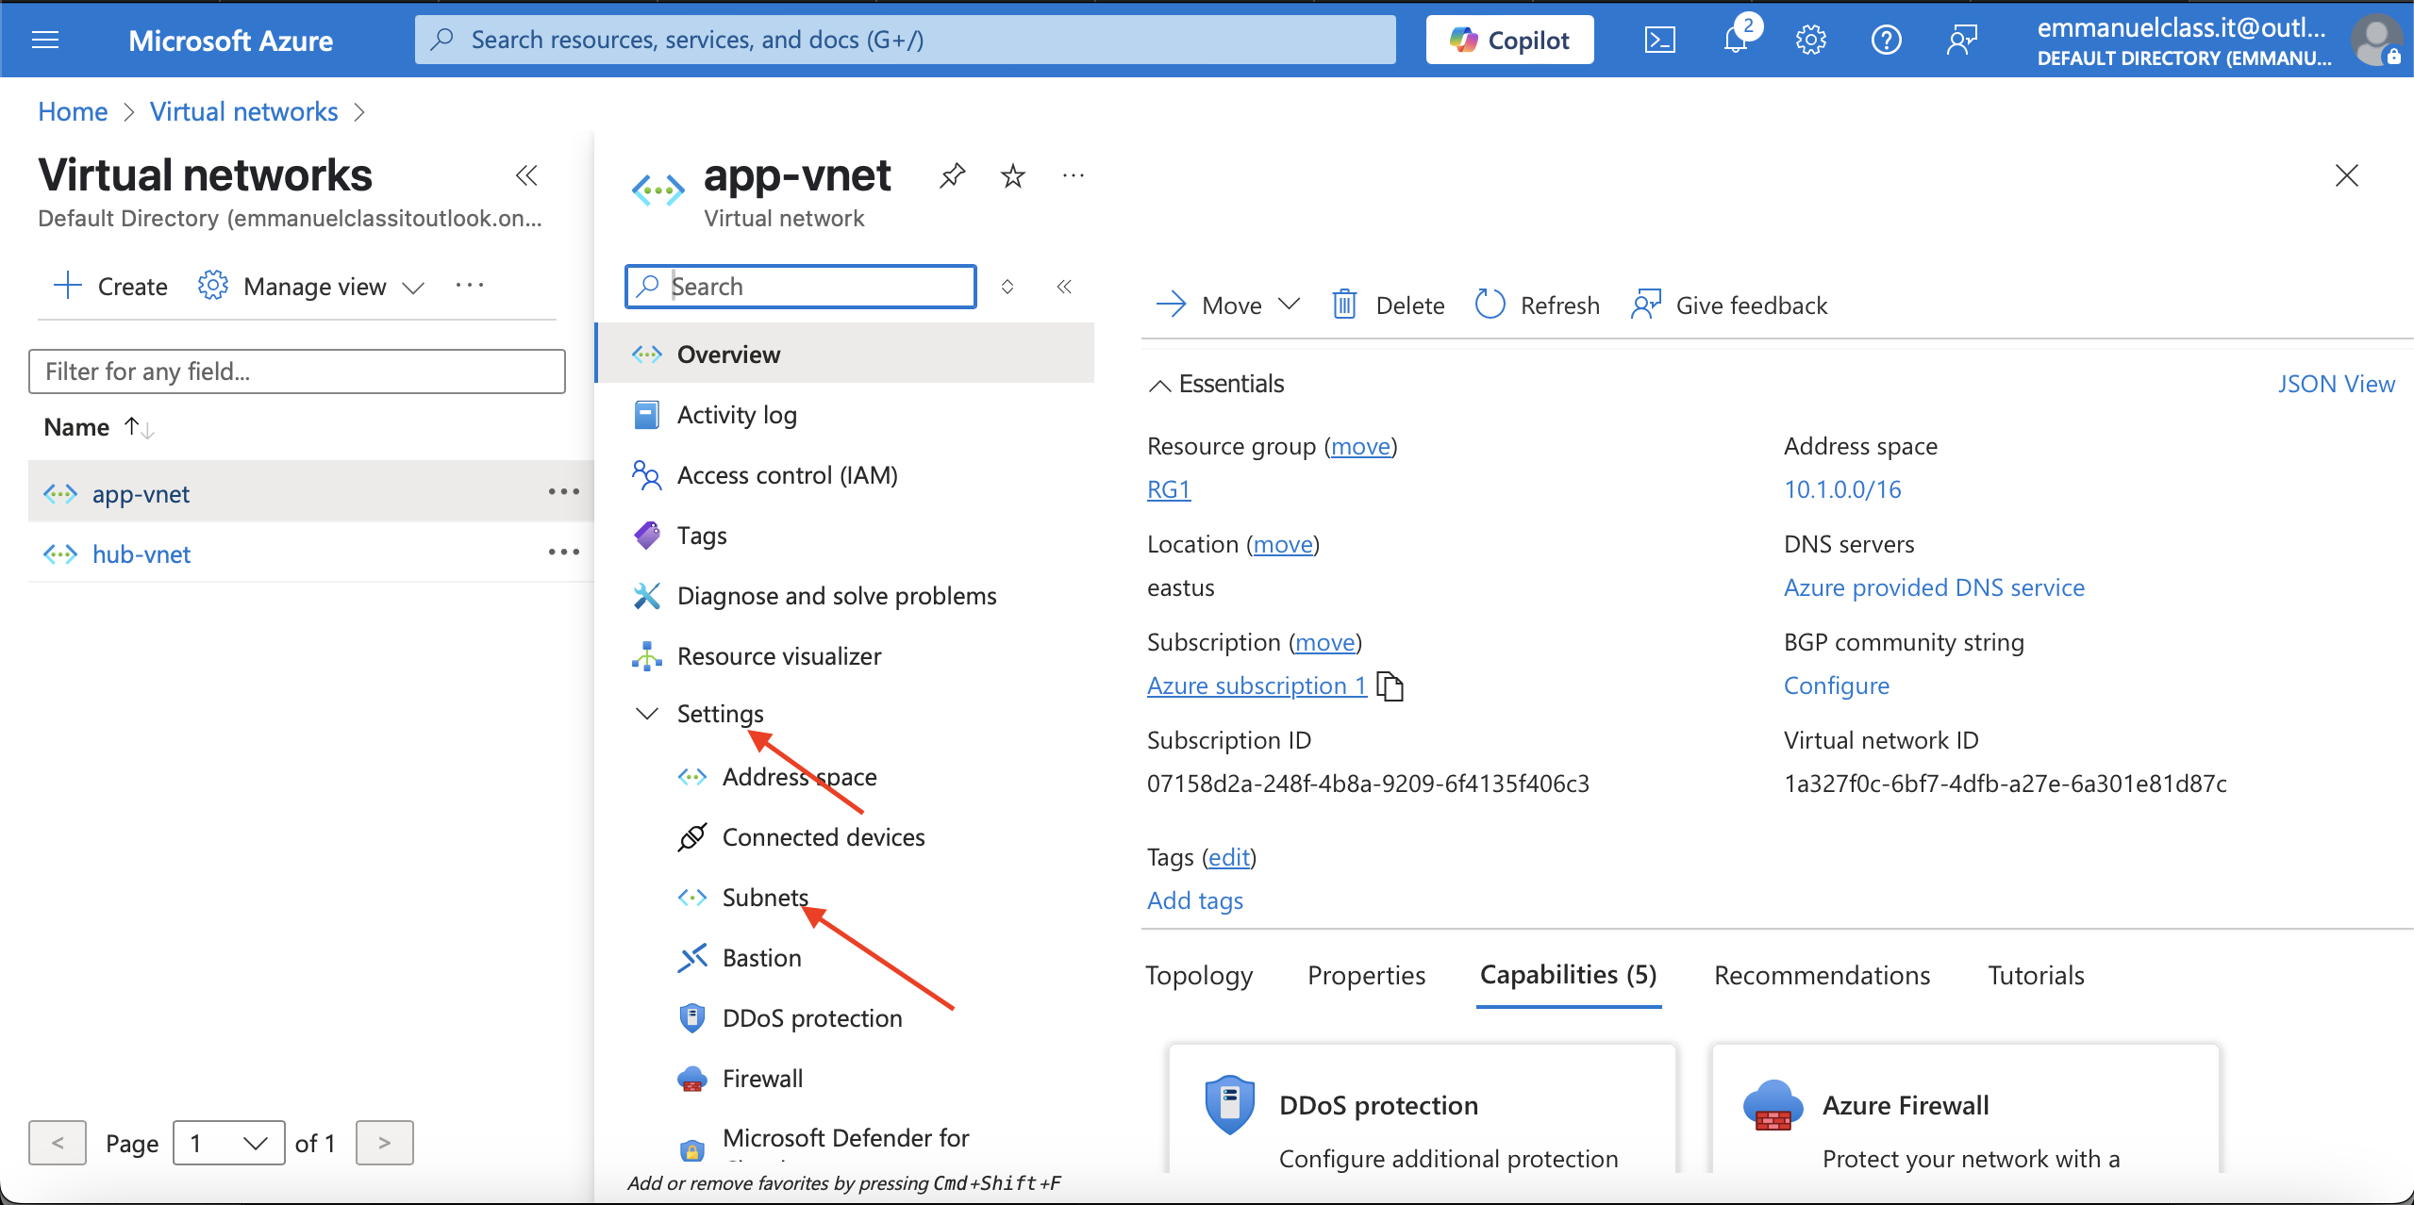Click Add tags link

(1194, 900)
